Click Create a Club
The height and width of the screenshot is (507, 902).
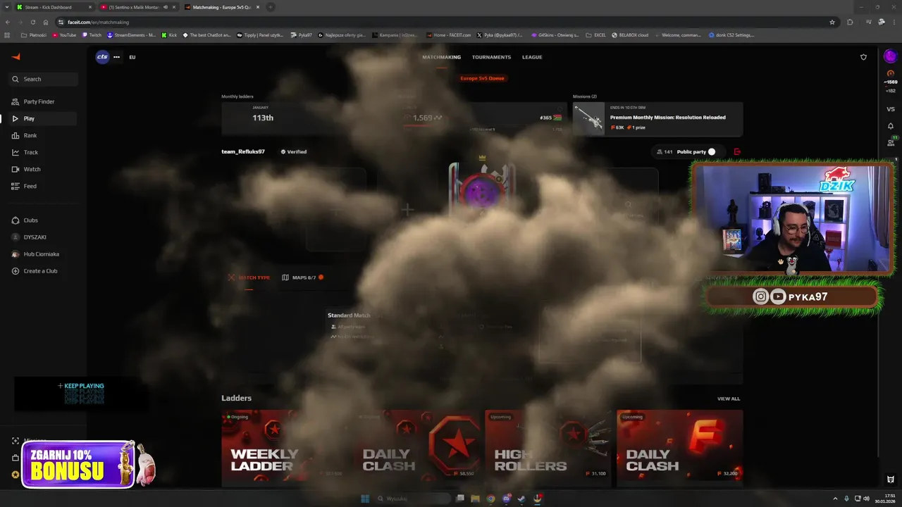[x=44, y=270]
